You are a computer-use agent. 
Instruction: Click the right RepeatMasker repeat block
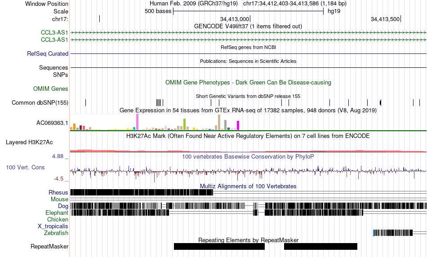click(x=320, y=246)
